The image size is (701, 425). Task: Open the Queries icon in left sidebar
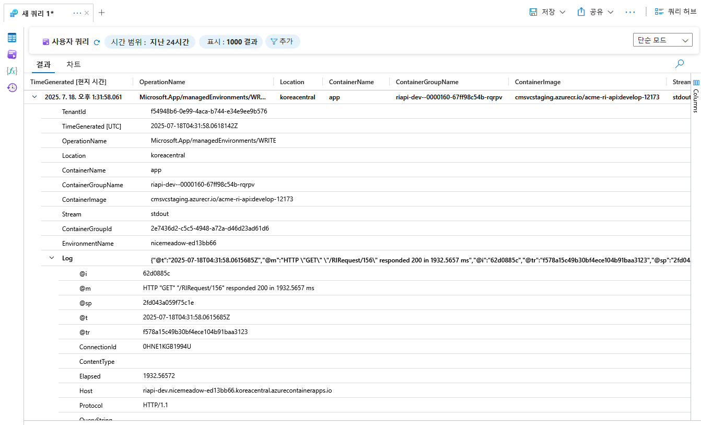click(11, 54)
